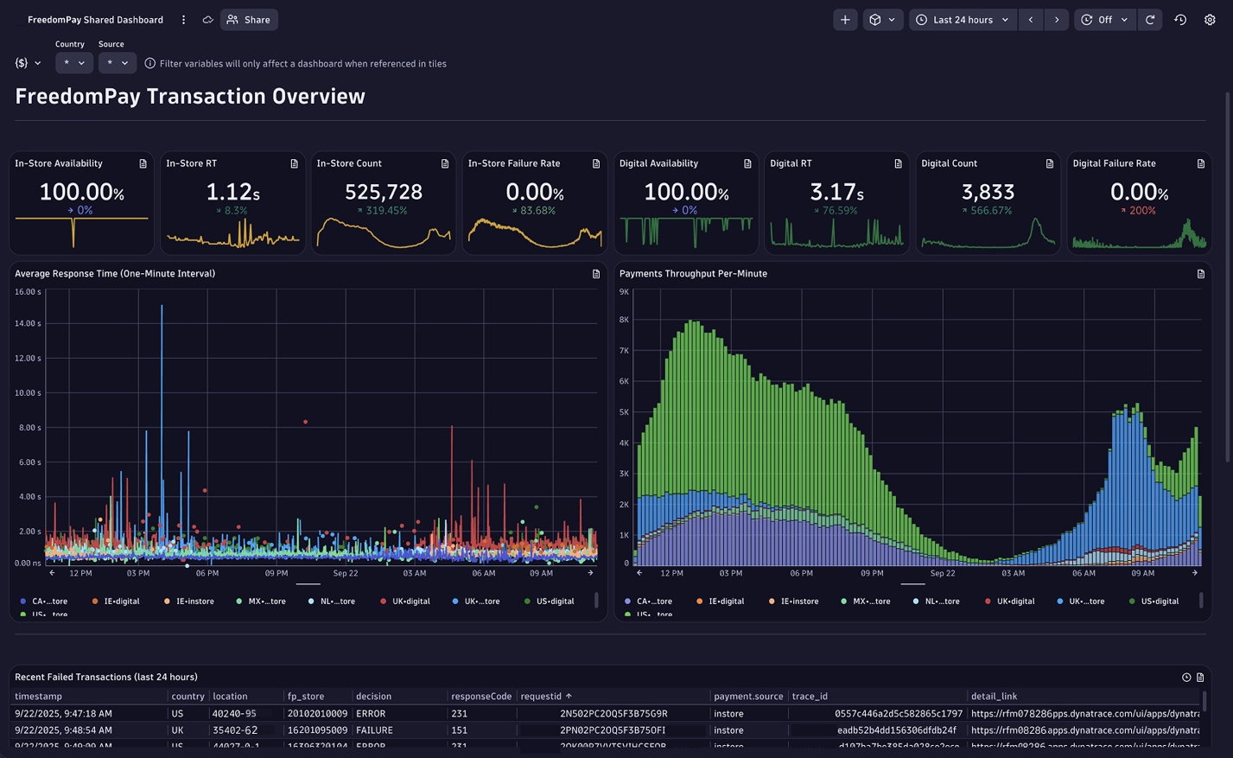Open the In-Store RT tile document icon
The height and width of the screenshot is (758, 1233).
[294, 163]
